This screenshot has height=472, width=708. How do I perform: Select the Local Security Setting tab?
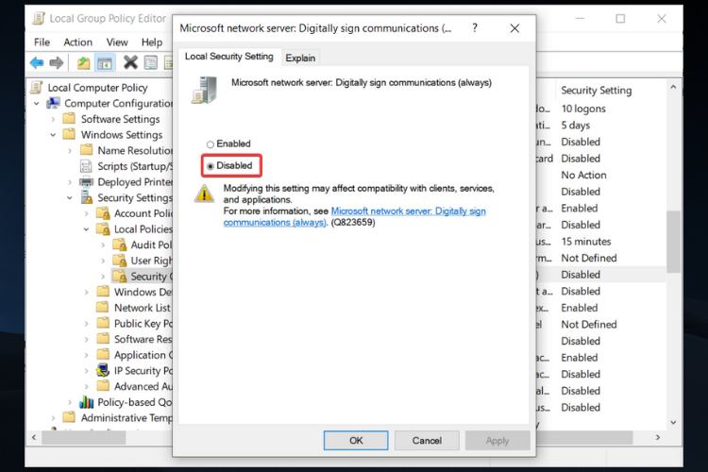point(229,57)
